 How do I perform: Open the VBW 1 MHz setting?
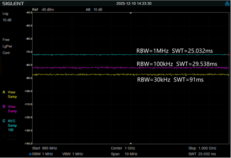73,154
